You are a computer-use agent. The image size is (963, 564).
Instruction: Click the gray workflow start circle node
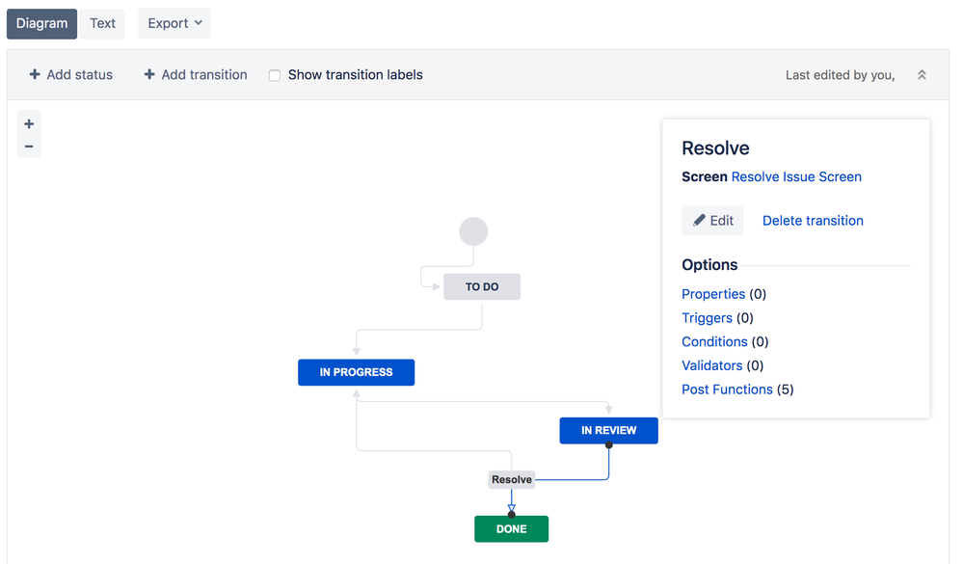[473, 230]
